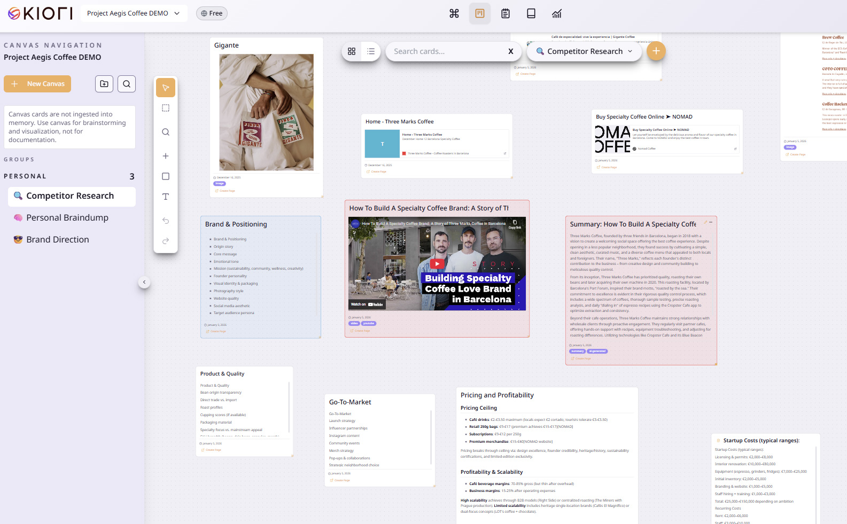
Task: Click the add-folder group icon in sidebar
Action: [104, 84]
